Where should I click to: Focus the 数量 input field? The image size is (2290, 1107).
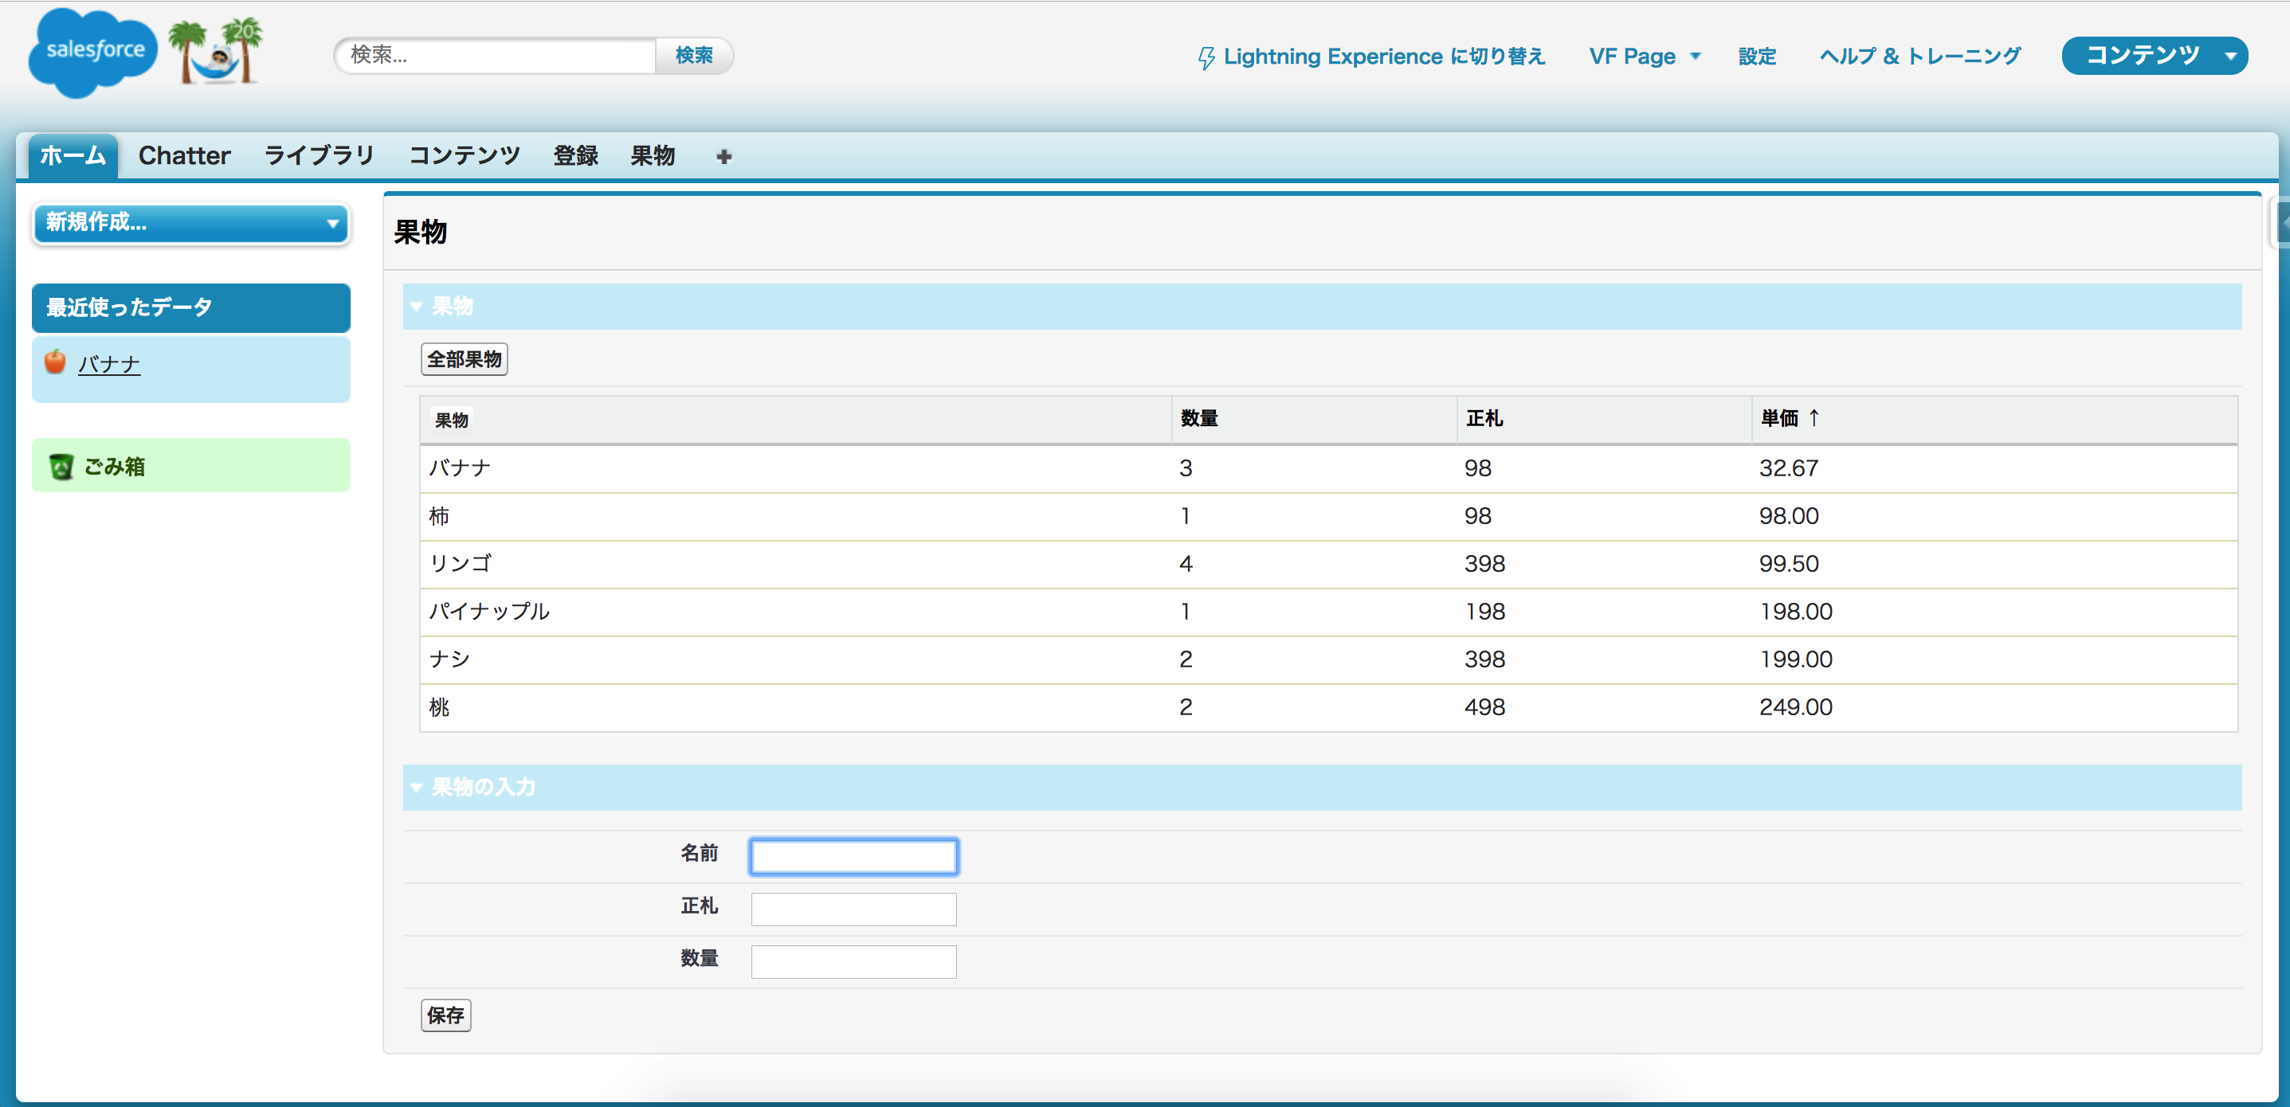coord(853,962)
